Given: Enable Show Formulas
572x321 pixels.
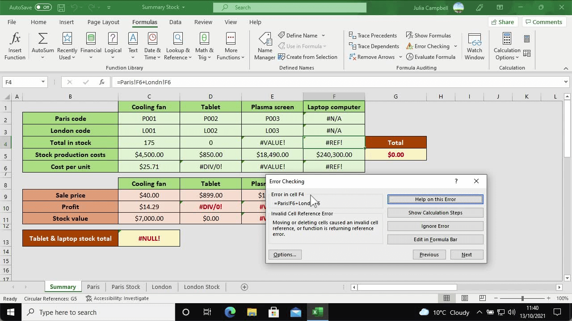Looking at the screenshot, I should coord(428,35).
